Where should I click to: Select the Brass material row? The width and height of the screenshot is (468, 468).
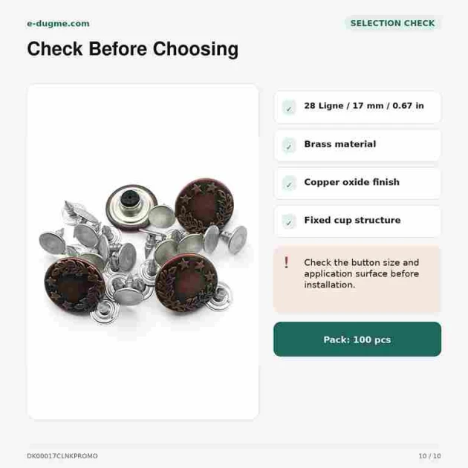(x=357, y=146)
